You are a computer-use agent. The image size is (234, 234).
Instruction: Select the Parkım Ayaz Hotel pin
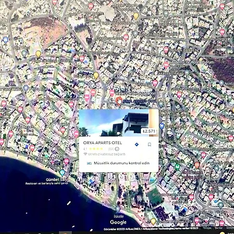66,161
